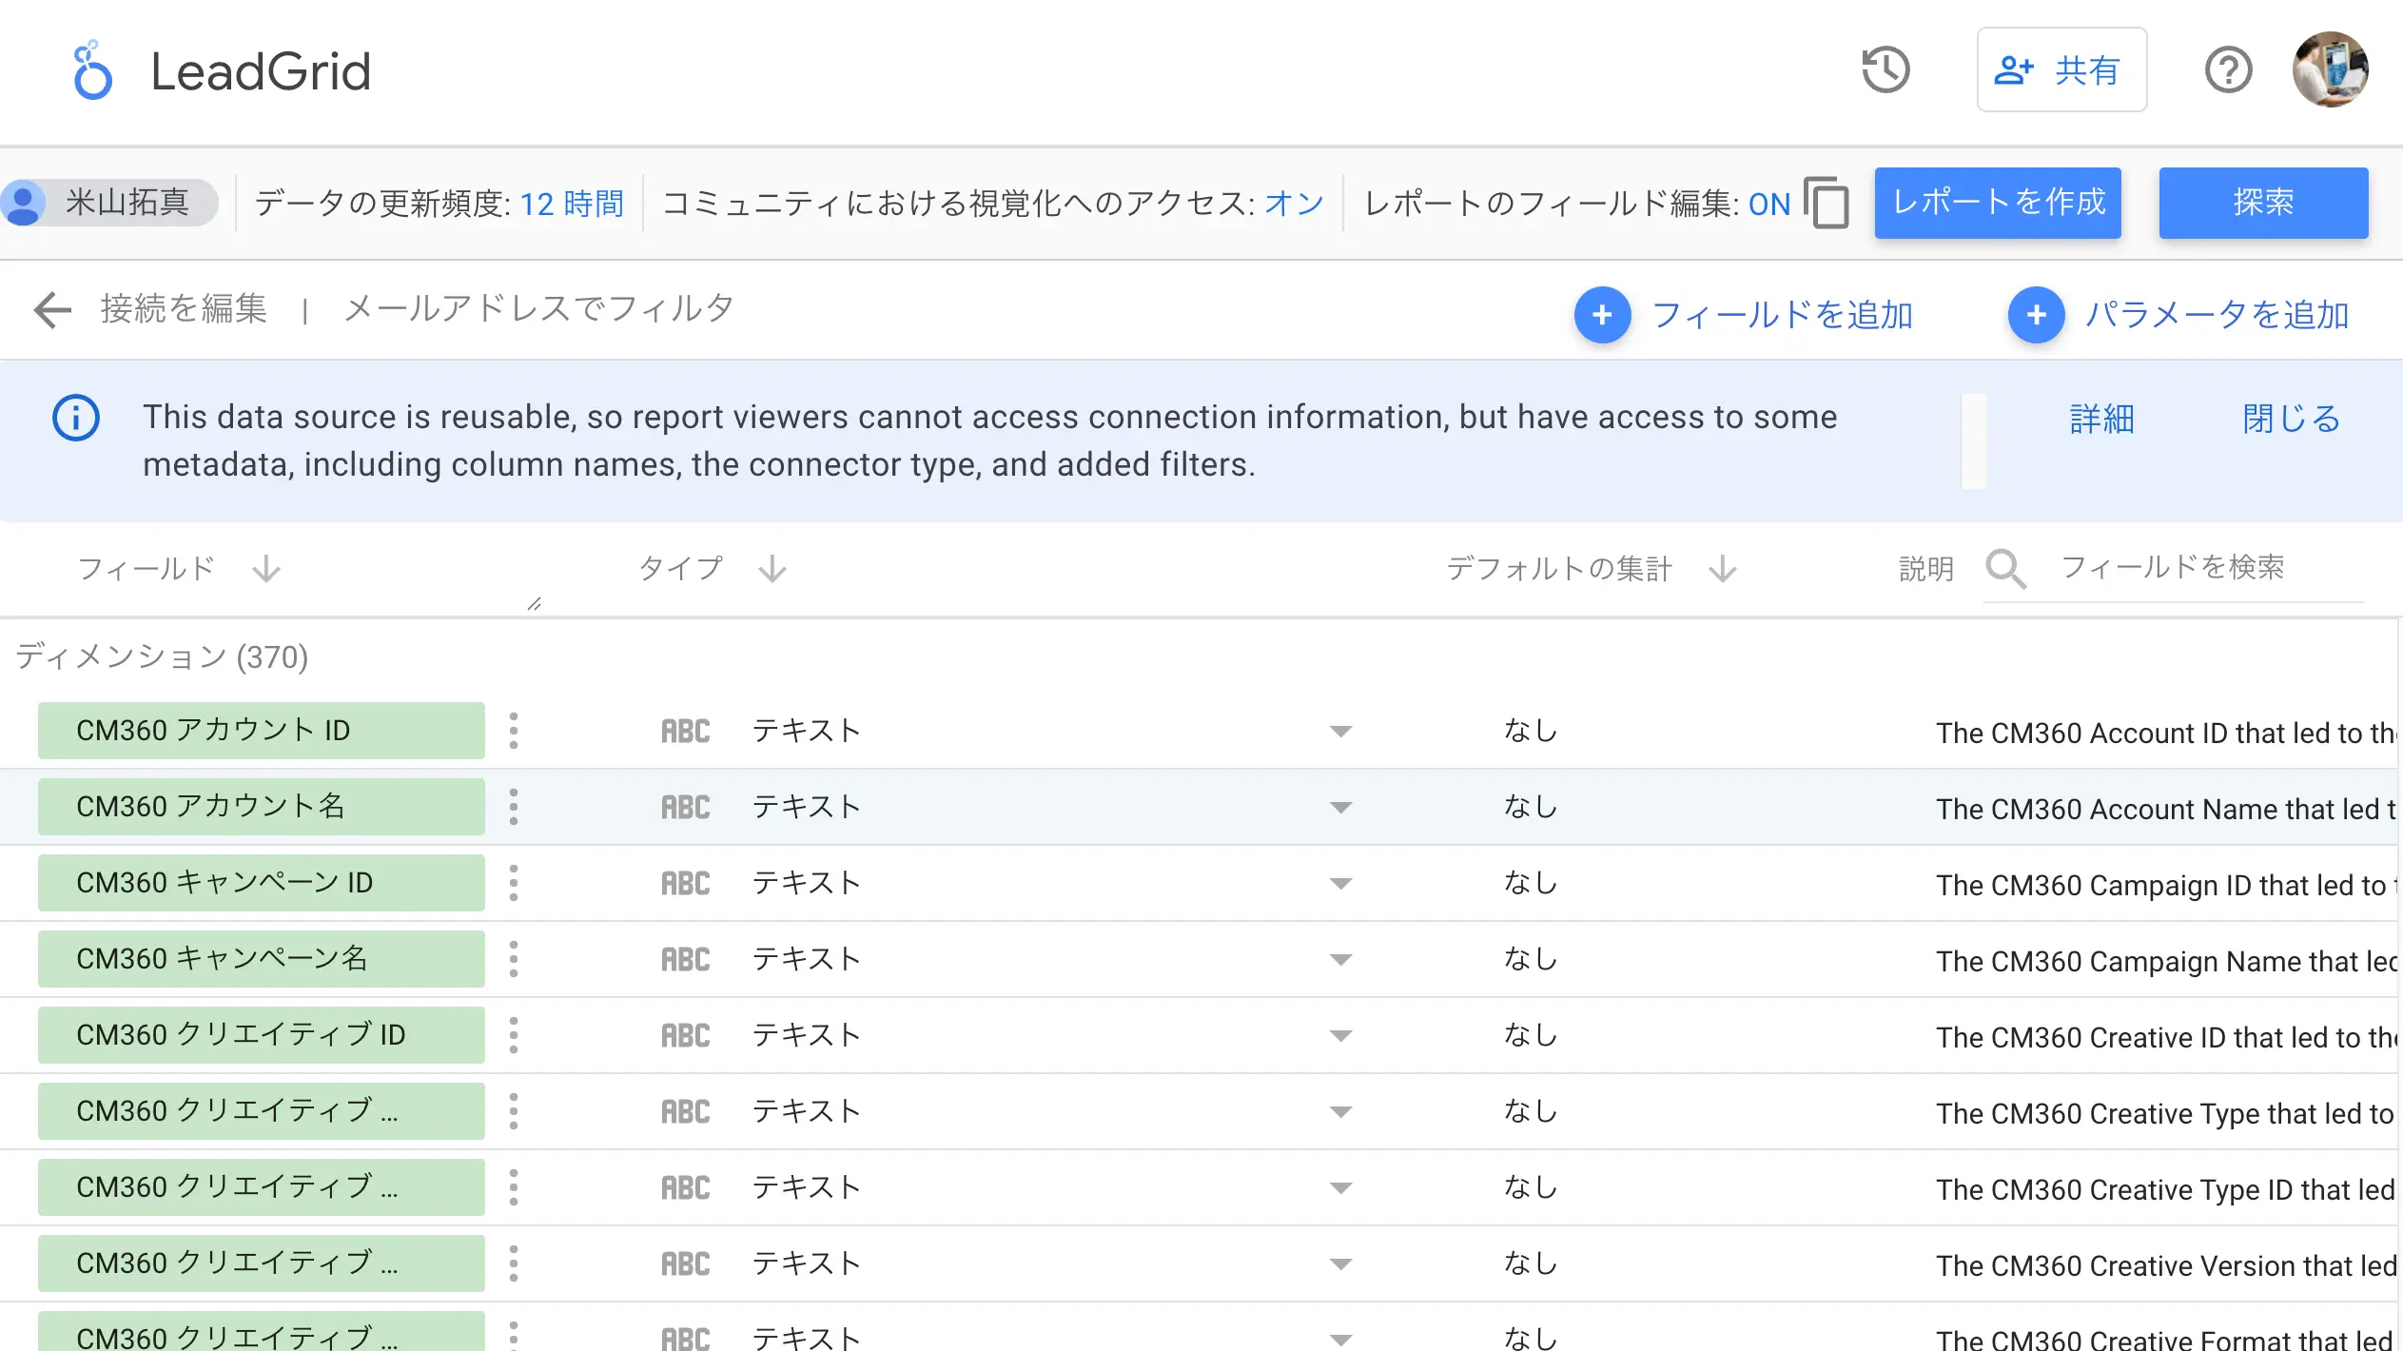Click the 共有 share button
The height and width of the screenshot is (1351, 2403).
point(2061,69)
